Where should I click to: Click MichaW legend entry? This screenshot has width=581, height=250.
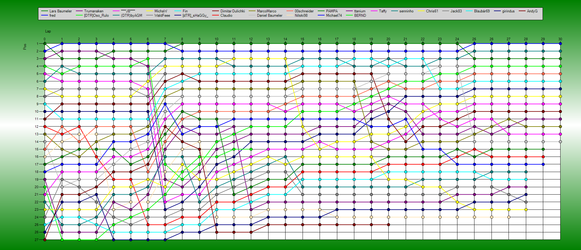pos(161,11)
